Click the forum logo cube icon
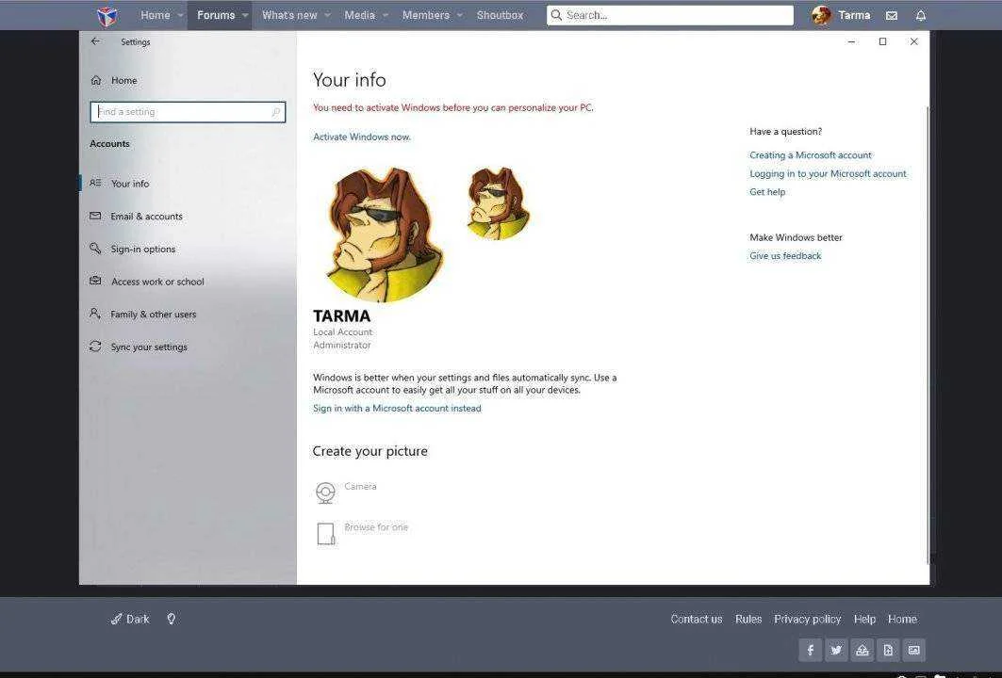The image size is (1002, 678). 107,15
